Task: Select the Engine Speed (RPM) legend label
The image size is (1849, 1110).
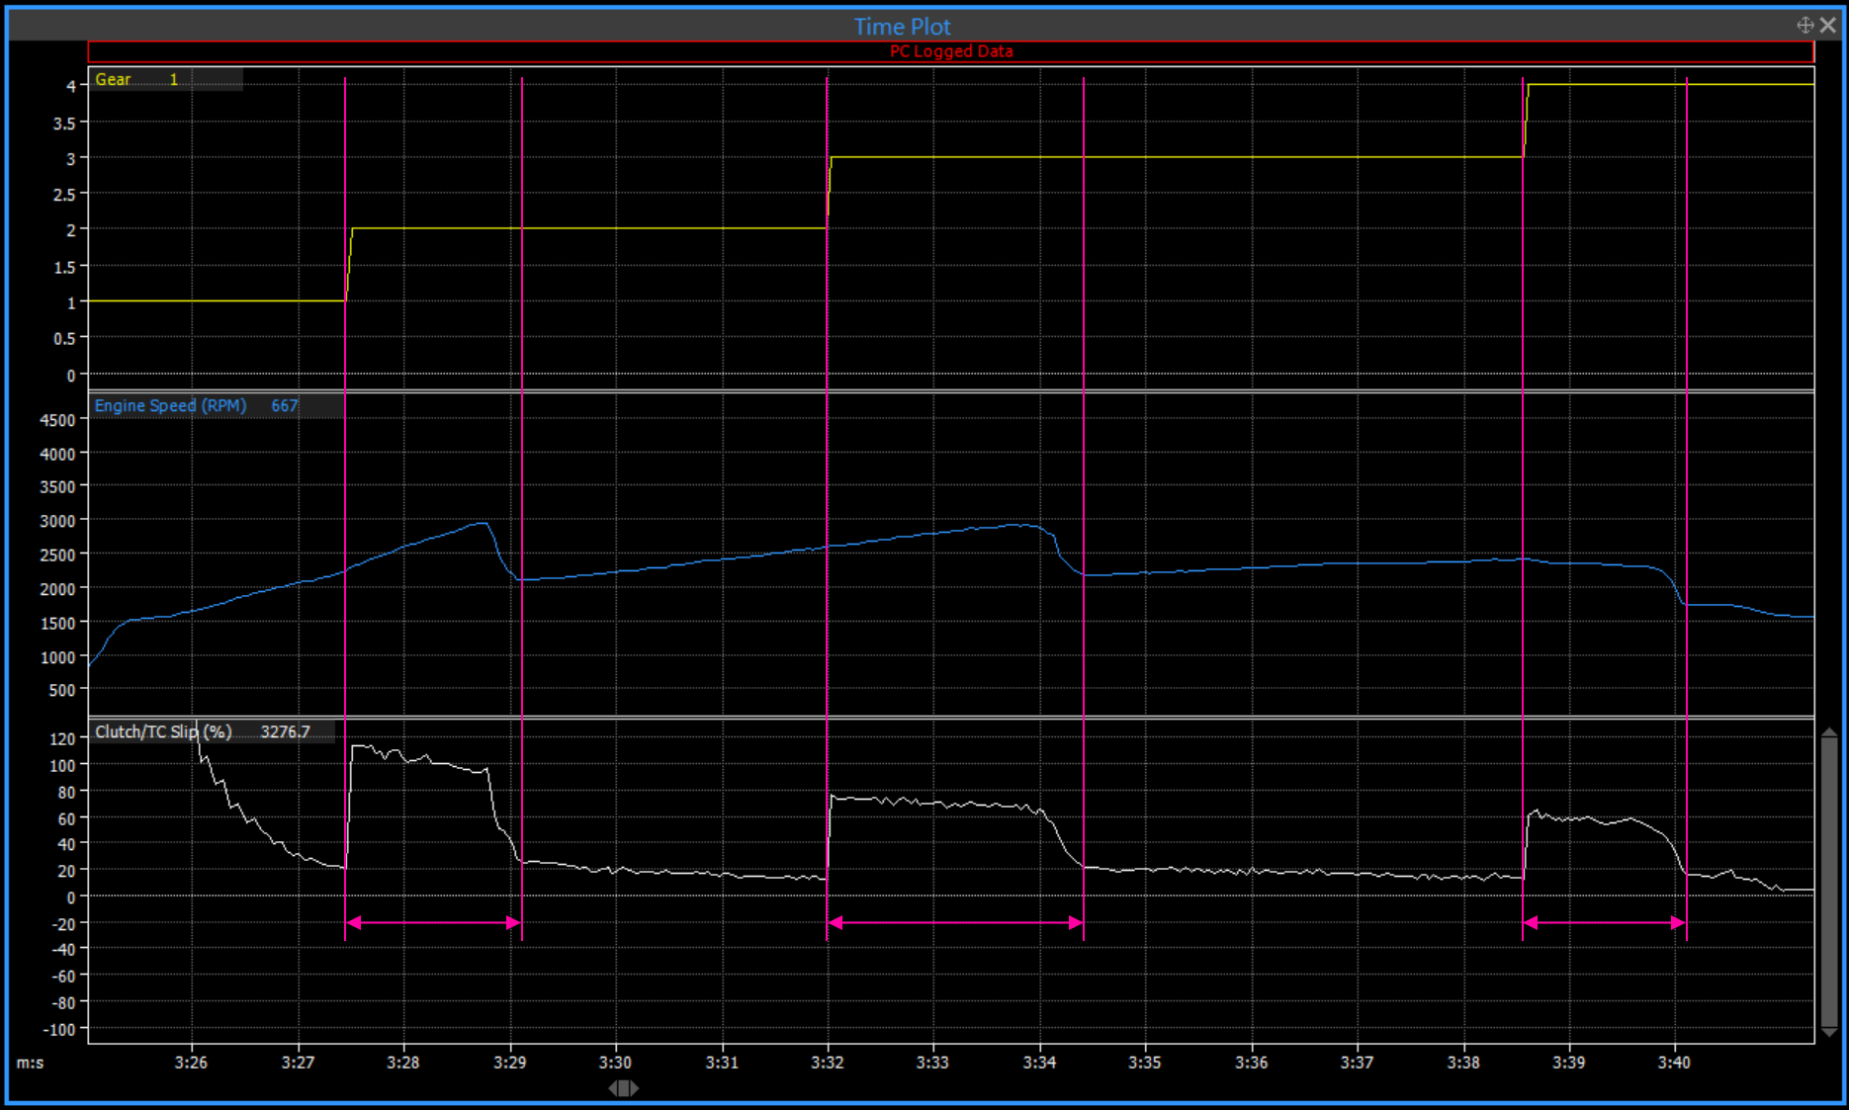Action: click(x=170, y=406)
